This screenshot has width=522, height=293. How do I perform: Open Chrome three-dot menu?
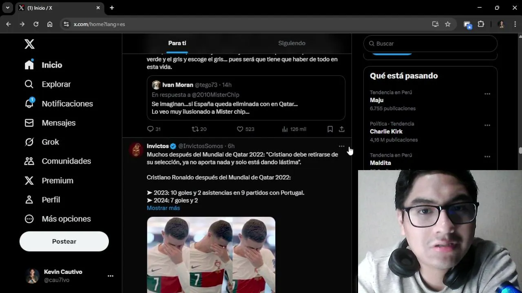coord(515,24)
